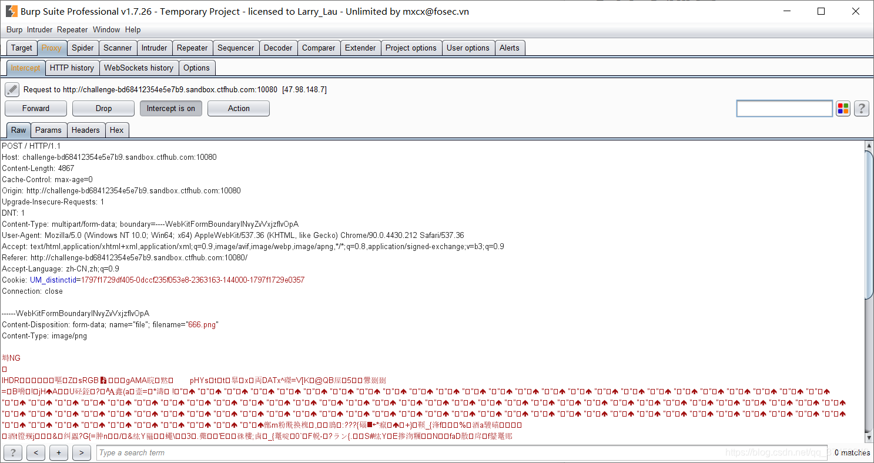Click the pencil edit-target icon
Screen dimensions: 874x463
pos(12,90)
